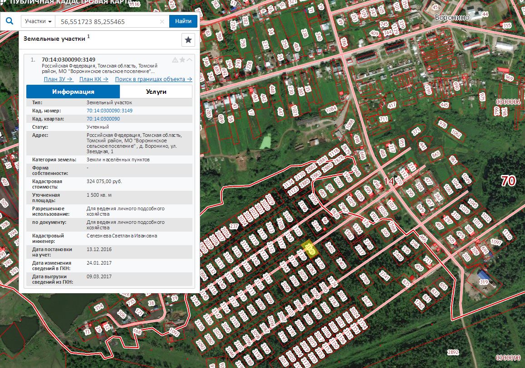Viewport: 525px width, 368px height.
Task: Click parcel label 1097 on the map
Action: click(x=496, y=242)
